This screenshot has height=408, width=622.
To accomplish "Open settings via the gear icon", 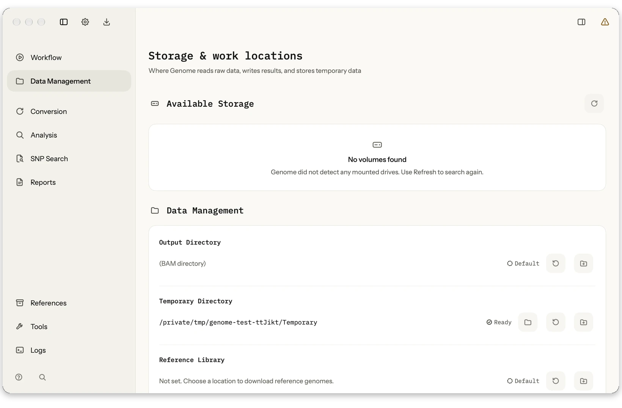I will click(85, 22).
